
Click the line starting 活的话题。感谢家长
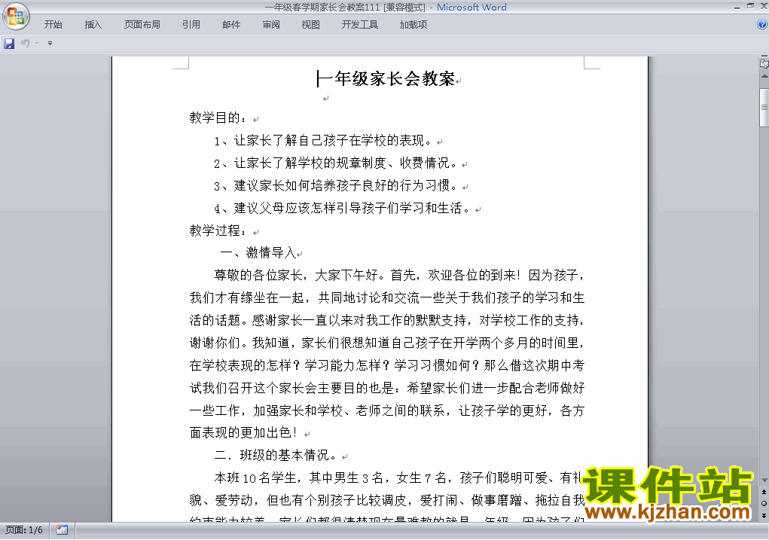click(387, 321)
